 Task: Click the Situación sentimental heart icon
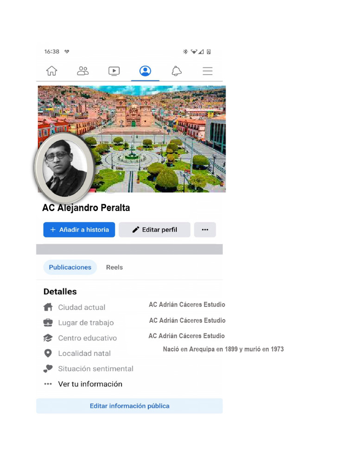point(48,369)
